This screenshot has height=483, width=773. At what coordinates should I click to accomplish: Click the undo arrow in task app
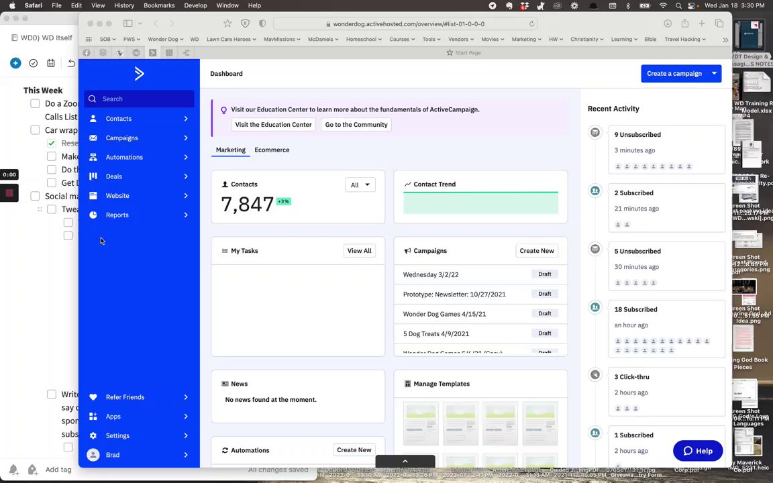tap(71, 63)
